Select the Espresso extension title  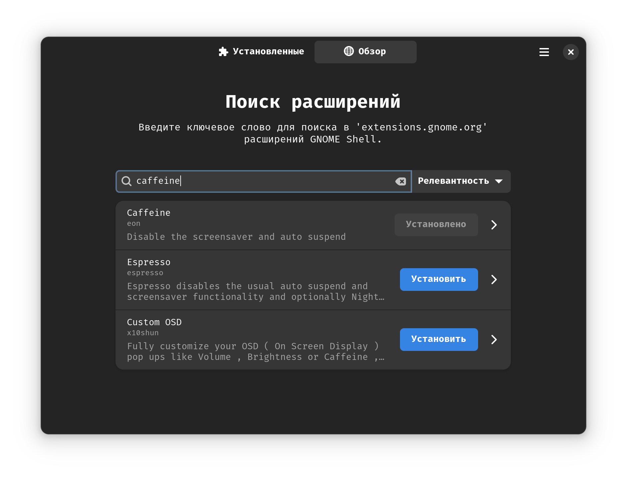149,262
